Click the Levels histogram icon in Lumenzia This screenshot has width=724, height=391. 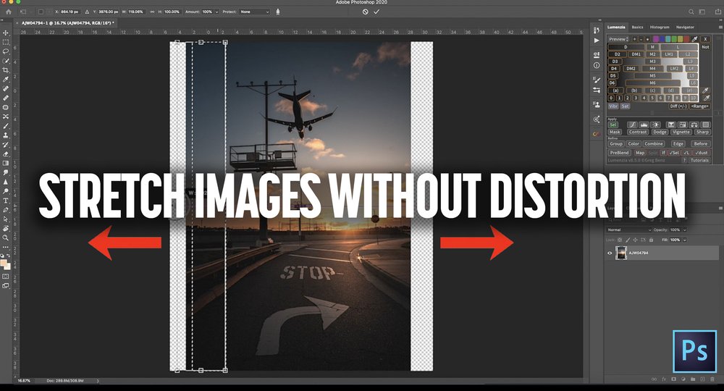(x=644, y=125)
